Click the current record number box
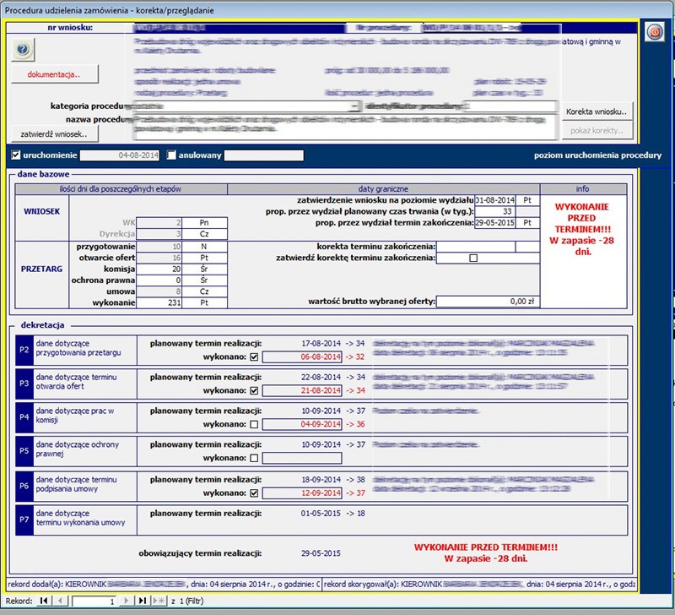 click(94, 601)
